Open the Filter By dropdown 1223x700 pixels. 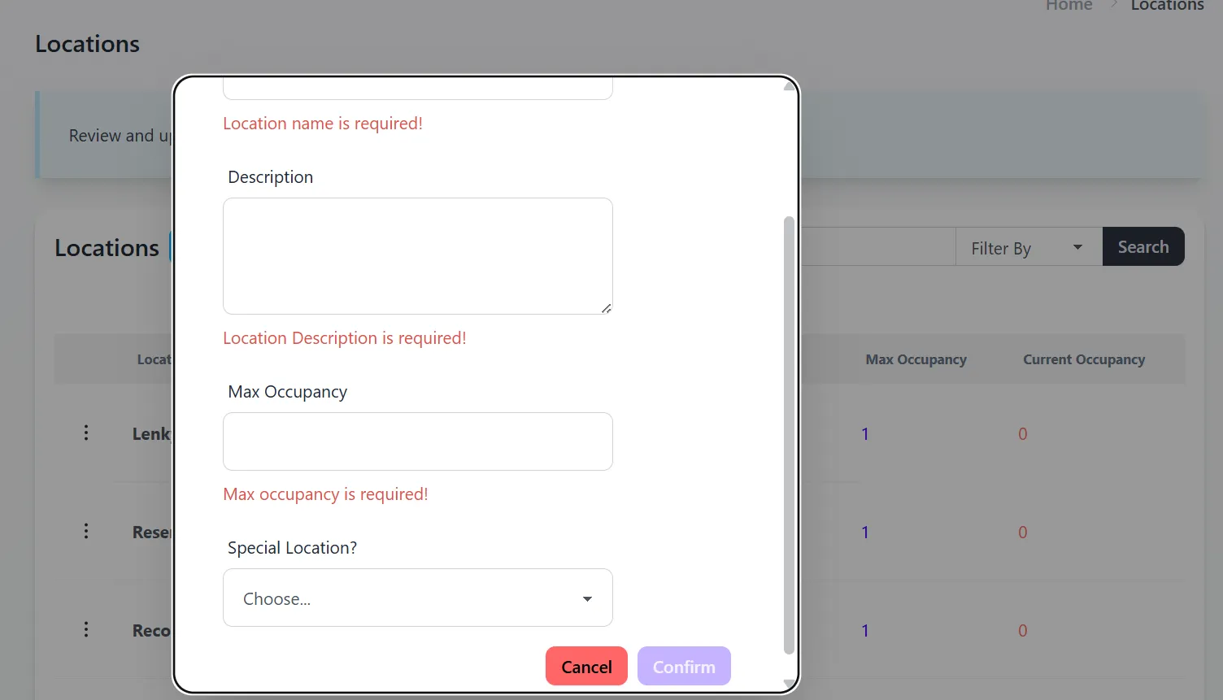pyautogui.click(x=1028, y=247)
